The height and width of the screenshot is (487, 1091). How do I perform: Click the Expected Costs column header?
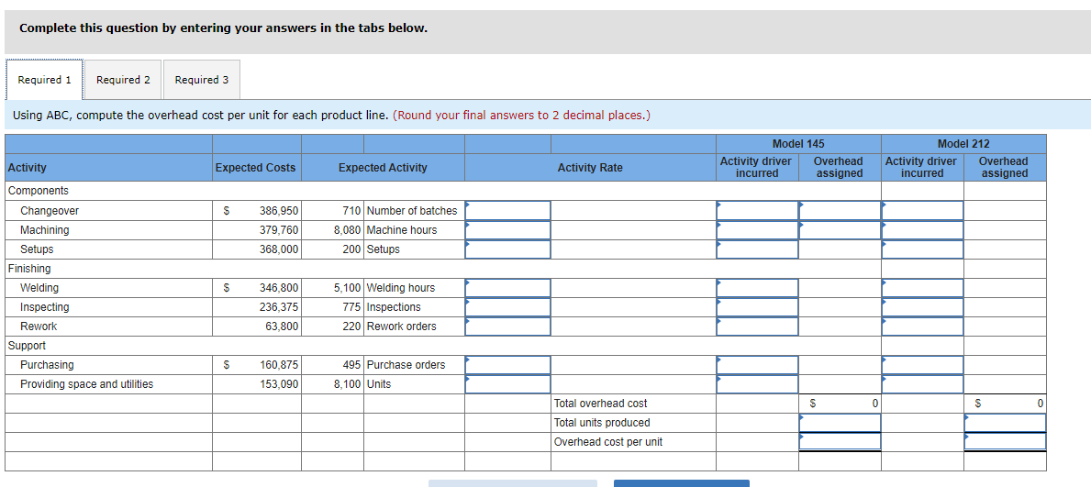tap(255, 168)
